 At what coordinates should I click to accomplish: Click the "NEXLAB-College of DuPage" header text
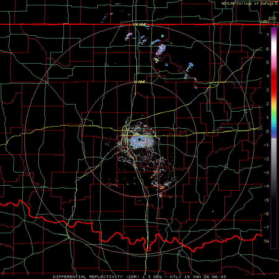coord(248,3)
